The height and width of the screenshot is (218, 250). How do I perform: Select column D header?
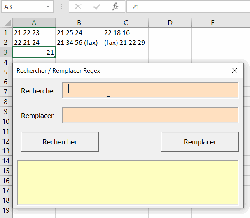pos(170,23)
